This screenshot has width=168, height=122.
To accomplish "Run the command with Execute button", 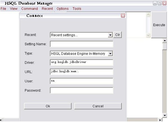I will coord(159,25).
